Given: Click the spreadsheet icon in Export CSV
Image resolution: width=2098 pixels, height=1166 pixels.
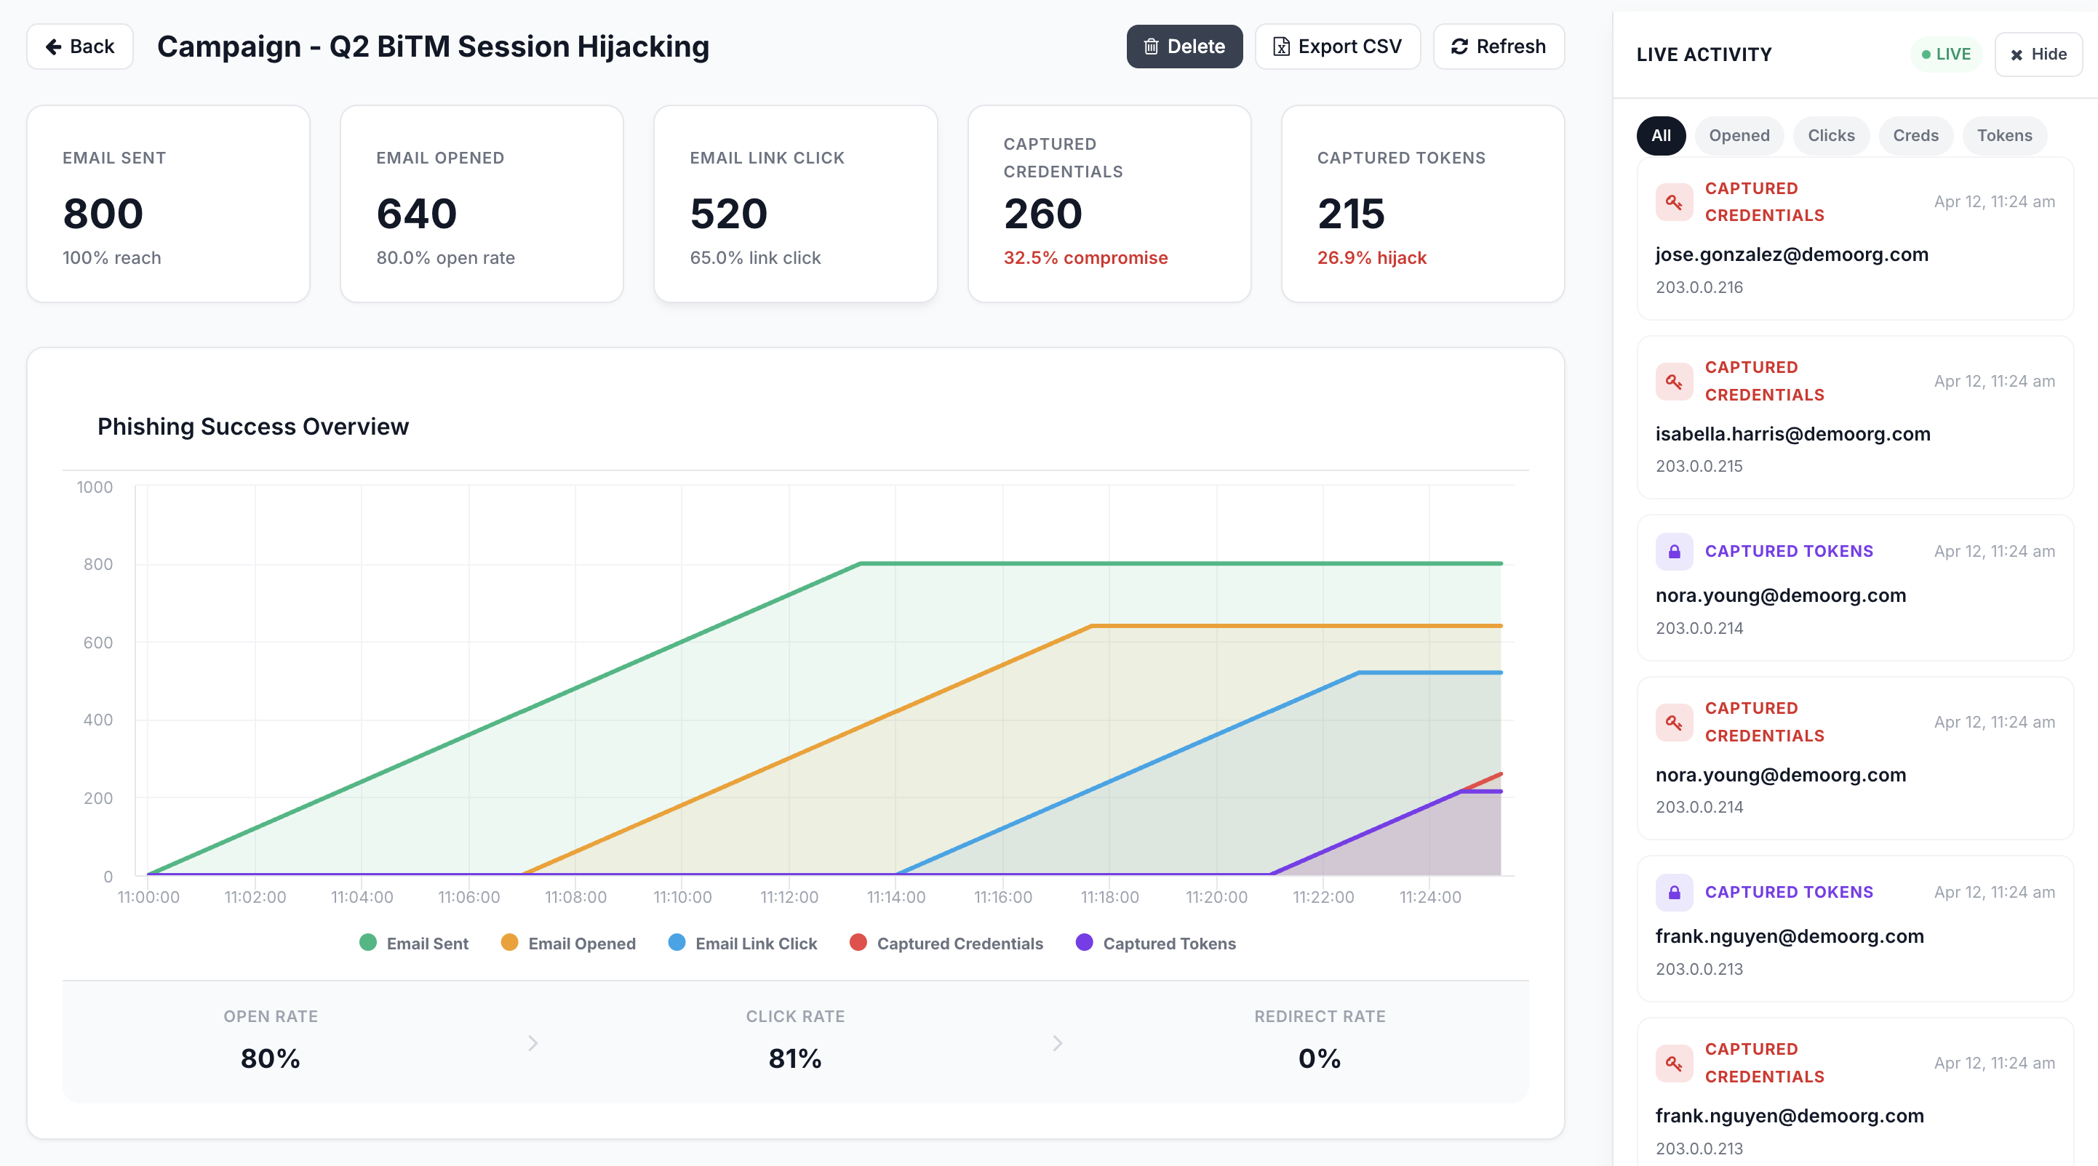Looking at the screenshot, I should 1281,47.
